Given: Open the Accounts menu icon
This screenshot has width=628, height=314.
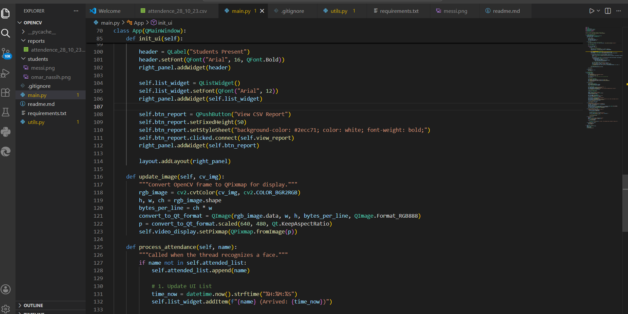Looking at the screenshot, I should pyautogui.click(x=6, y=289).
